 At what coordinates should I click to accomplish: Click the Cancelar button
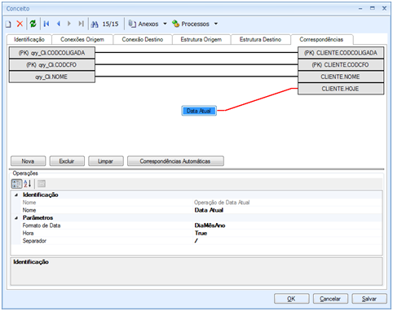(330, 299)
